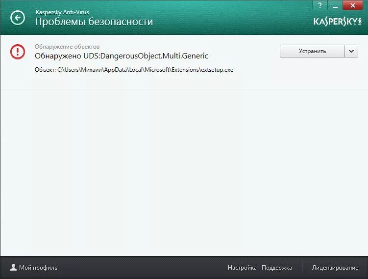Open Лицензирование link
The image size is (368, 279).
click(335, 268)
